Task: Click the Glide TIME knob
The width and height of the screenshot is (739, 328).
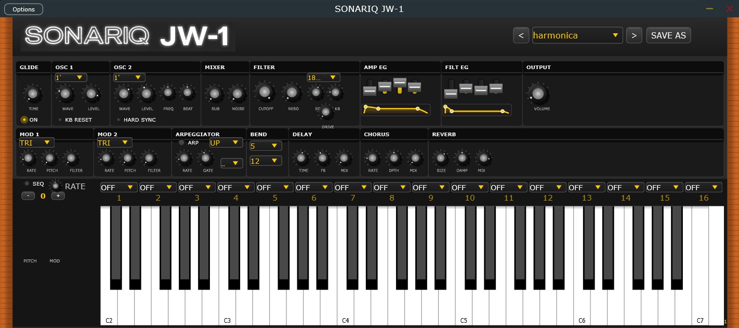Action: pos(33,94)
